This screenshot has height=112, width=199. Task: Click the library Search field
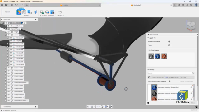(x=171, y=73)
